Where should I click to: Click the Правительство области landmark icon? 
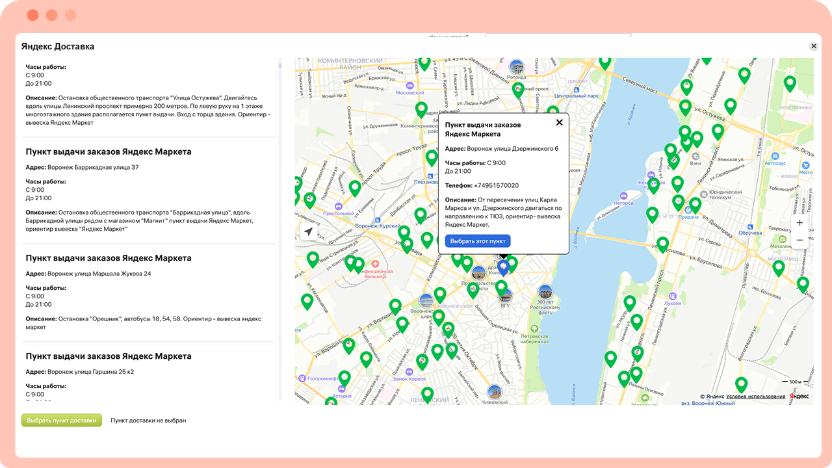pyautogui.click(x=479, y=274)
